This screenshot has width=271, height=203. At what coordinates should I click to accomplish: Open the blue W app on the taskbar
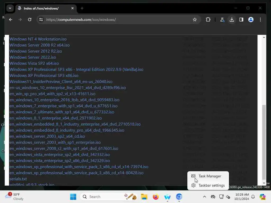coord(167,197)
